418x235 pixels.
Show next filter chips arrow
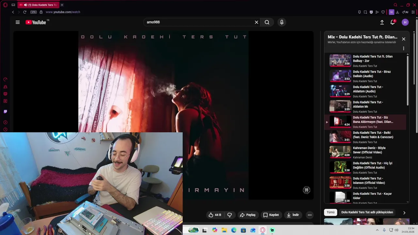pyautogui.click(x=404, y=212)
